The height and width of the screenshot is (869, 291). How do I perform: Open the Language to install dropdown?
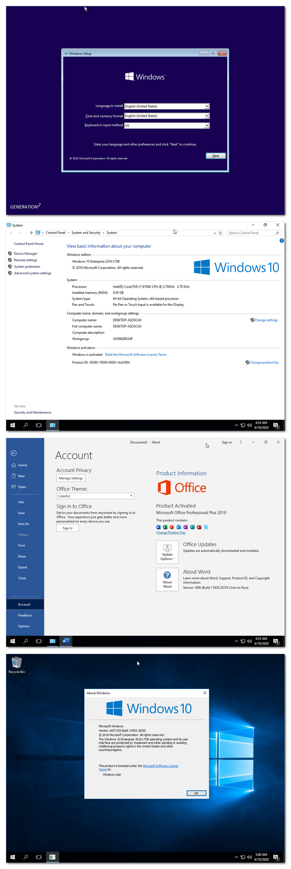pyautogui.click(x=167, y=106)
